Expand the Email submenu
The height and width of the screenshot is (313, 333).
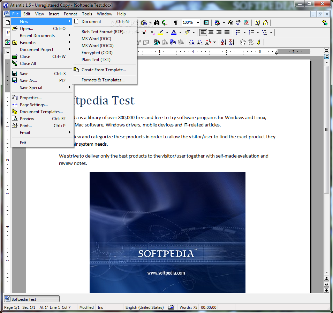click(42, 133)
